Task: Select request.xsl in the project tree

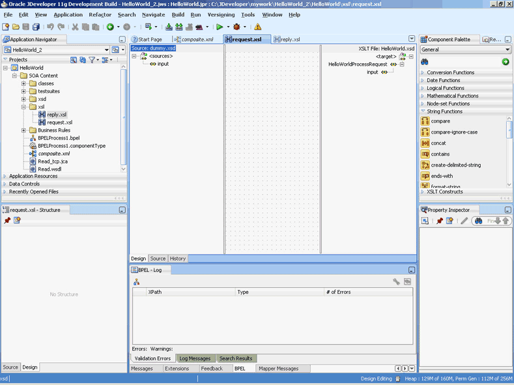Action: tap(59, 122)
